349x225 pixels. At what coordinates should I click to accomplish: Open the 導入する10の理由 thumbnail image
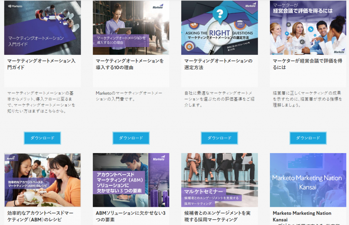tap(131, 28)
